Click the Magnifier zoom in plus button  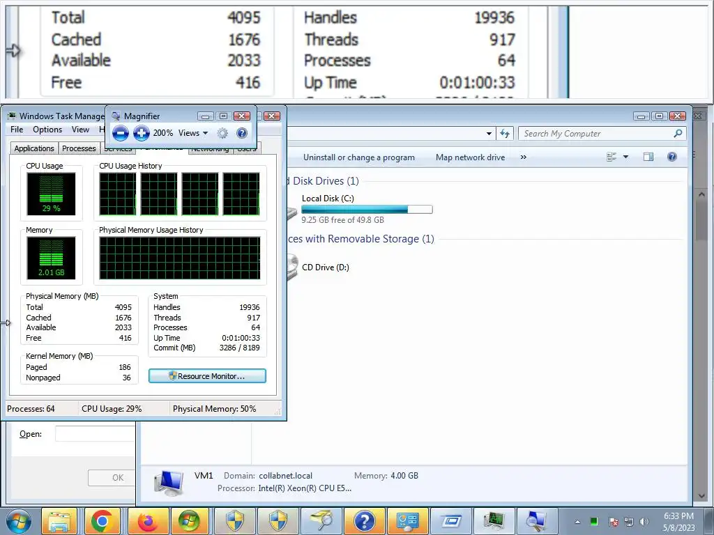click(141, 133)
